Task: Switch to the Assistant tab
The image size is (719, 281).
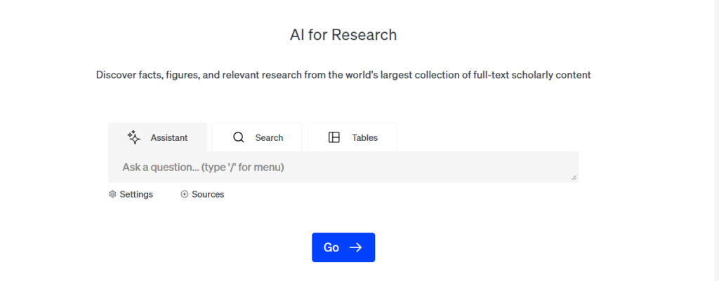Action: [x=169, y=137]
